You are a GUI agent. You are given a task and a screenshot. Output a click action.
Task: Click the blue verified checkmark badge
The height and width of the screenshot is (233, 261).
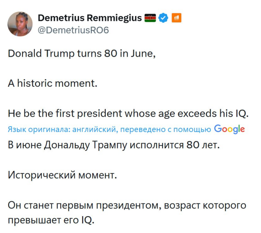click(x=163, y=18)
